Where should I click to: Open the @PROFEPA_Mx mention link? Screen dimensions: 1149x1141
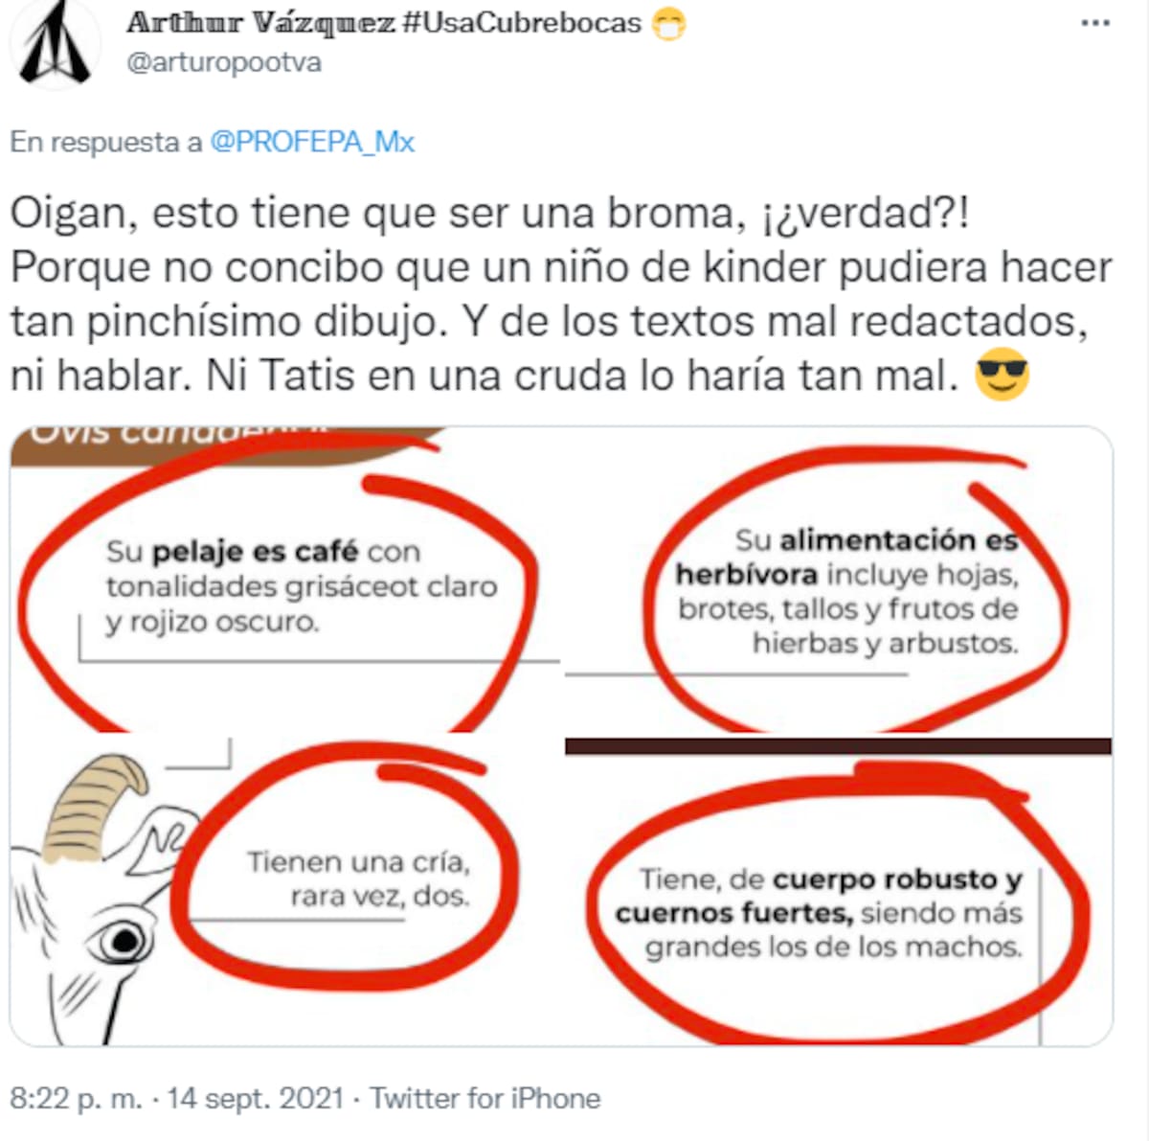pyautogui.click(x=312, y=142)
